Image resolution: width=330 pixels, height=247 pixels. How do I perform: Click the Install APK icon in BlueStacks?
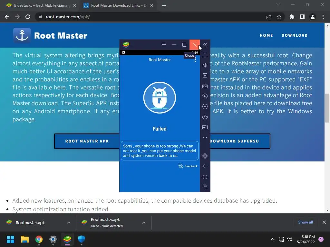(x=205, y=127)
